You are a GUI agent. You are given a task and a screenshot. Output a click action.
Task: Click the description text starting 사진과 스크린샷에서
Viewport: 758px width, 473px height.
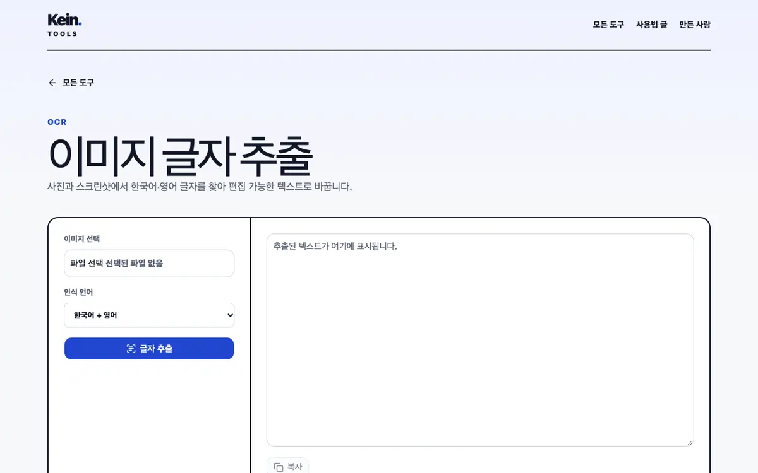(x=200, y=187)
